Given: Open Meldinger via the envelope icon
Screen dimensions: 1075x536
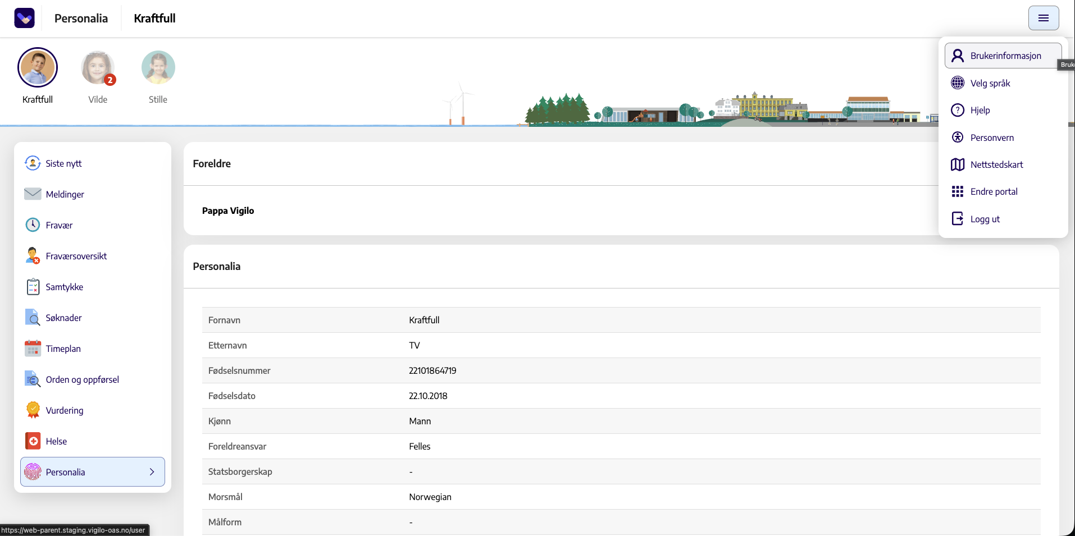Looking at the screenshot, I should 33,194.
